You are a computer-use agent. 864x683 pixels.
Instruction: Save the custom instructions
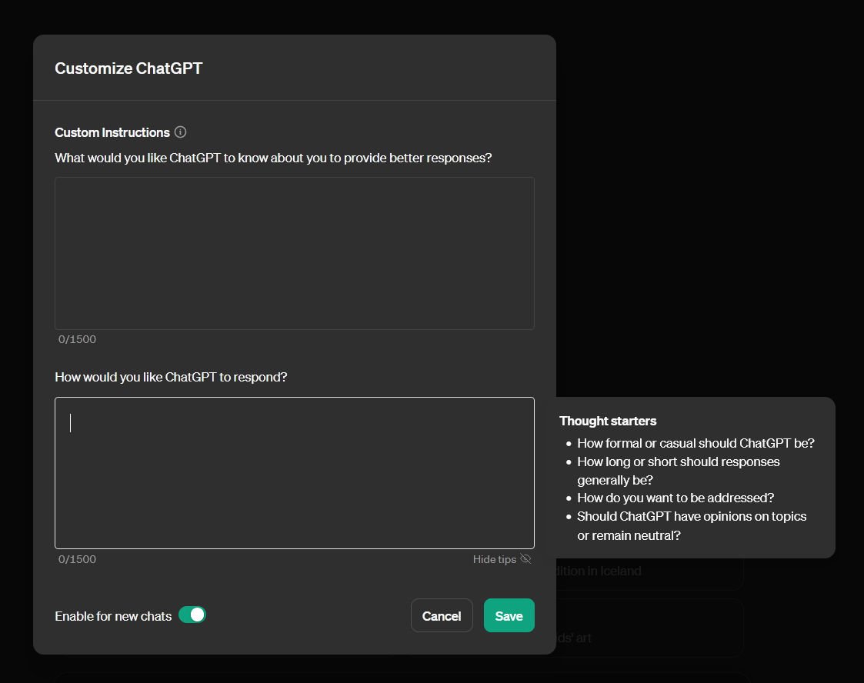click(x=509, y=616)
